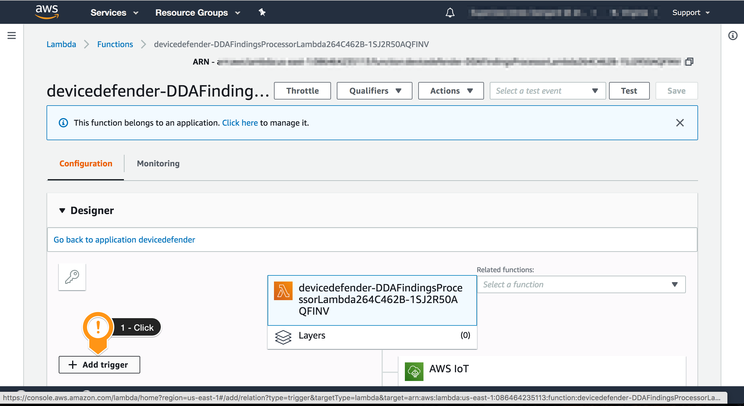Click the info icon in banner
The width and height of the screenshot is (744, 406).
[63, 123]
